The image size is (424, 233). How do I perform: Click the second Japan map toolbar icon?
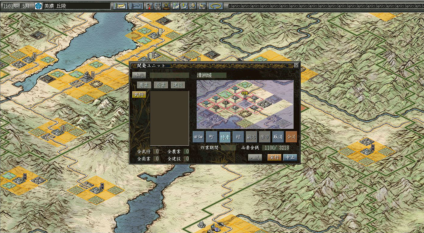point(185,6)
